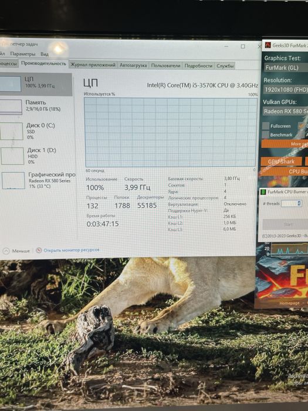Open the Вид menu in Task Manager
Viewport: 308px width, 411px height.
(44, 54)
